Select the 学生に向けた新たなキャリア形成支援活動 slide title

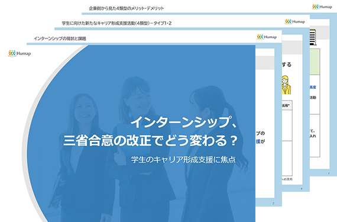tap(116, 23)
